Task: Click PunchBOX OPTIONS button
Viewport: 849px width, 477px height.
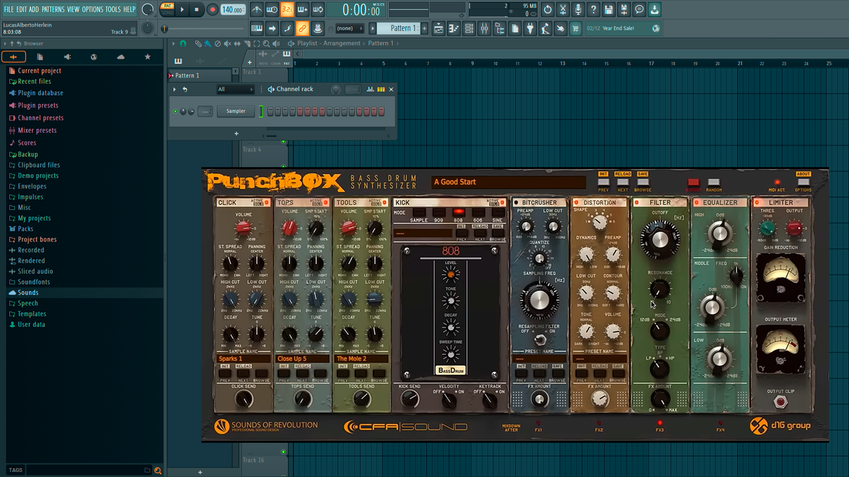Action: tap(803, 182)
